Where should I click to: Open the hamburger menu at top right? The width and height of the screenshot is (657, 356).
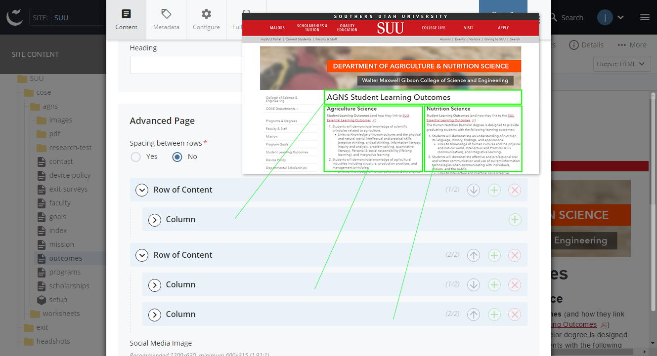point(645,17)
